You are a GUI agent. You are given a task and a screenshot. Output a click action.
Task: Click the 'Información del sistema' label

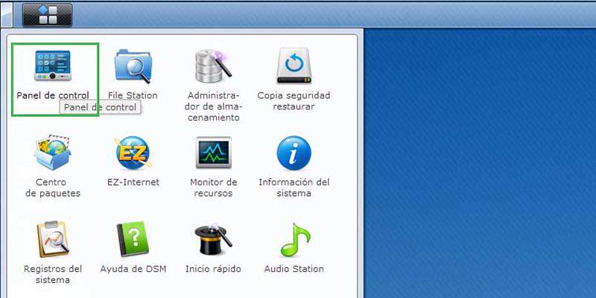coord(294,188)
